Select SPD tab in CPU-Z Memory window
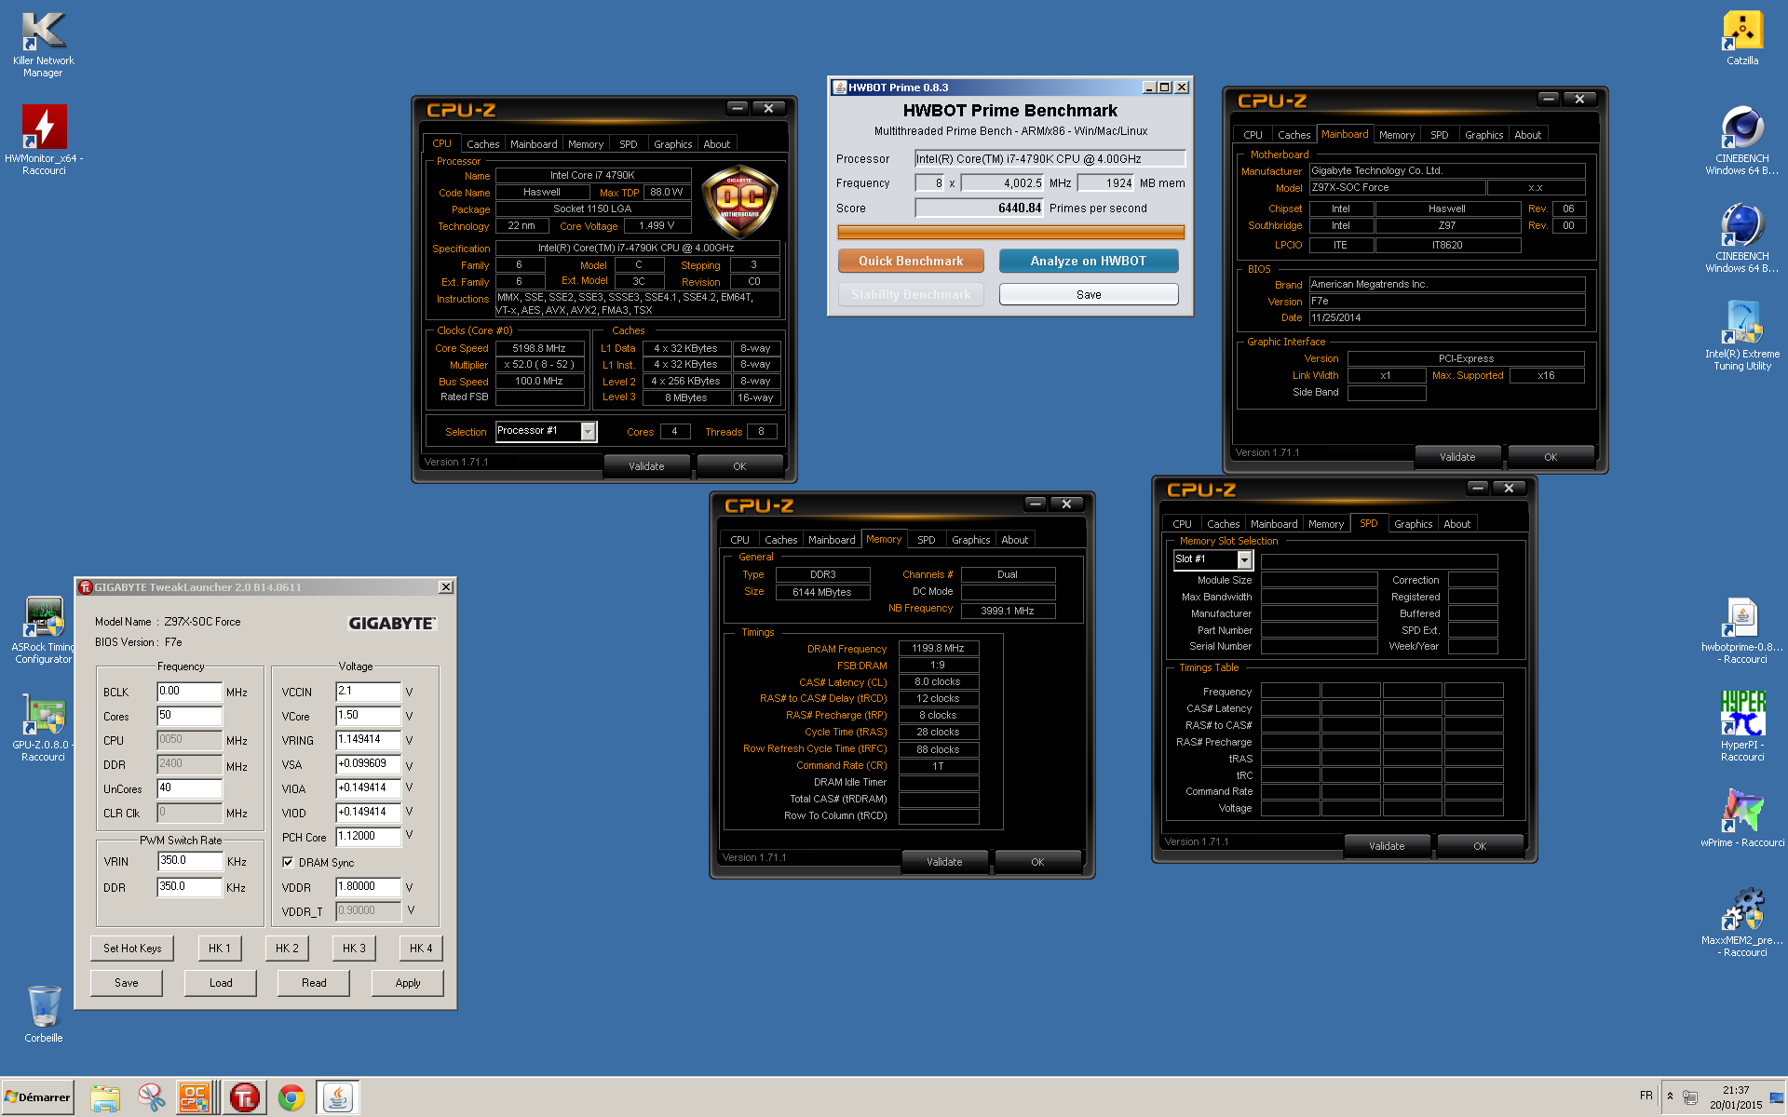 tap(926, 540)
